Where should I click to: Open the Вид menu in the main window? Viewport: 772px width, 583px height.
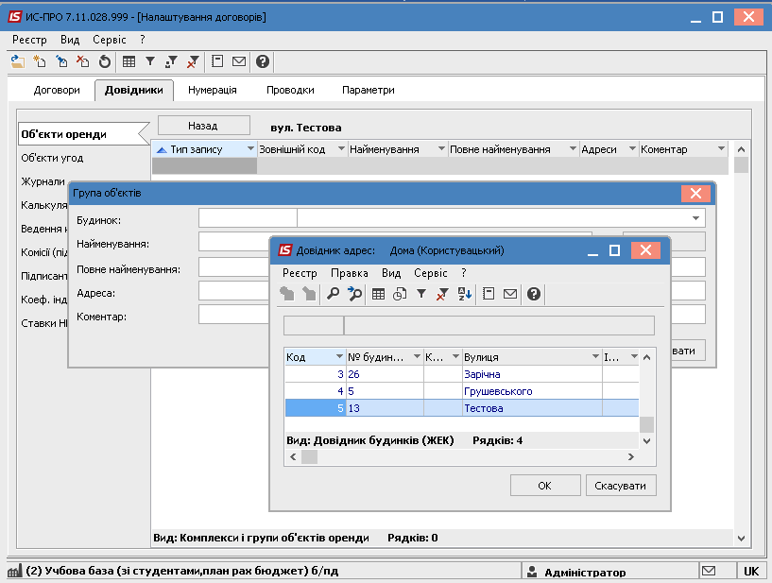[x=70, y=40]
